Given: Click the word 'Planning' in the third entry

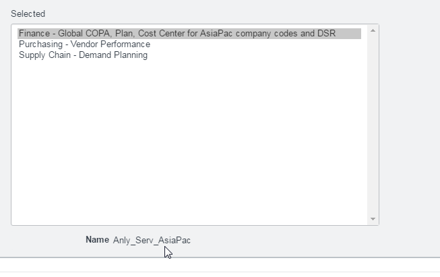Looking at the screenshot, I should (130, 55).
